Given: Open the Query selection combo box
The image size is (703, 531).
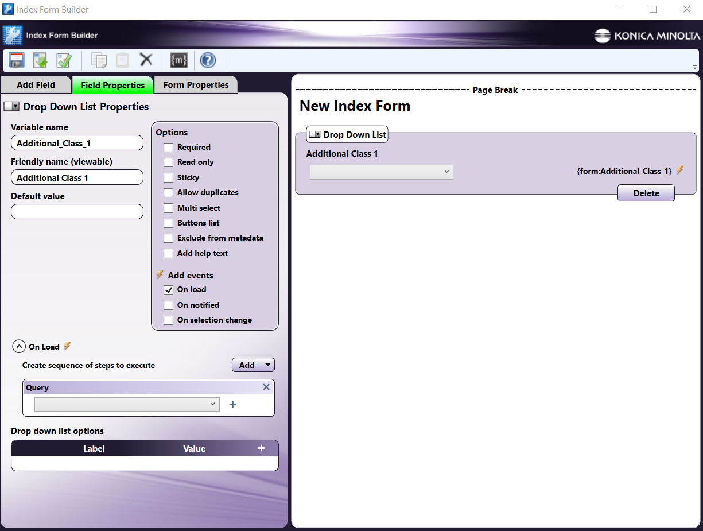Looking at the screenshot, I should 127,404.
